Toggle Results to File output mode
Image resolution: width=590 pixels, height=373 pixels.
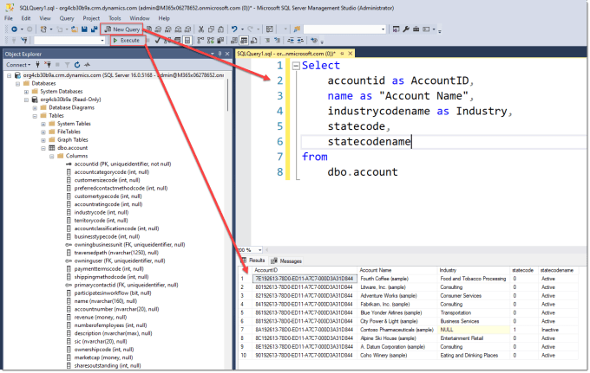point(253,40)
